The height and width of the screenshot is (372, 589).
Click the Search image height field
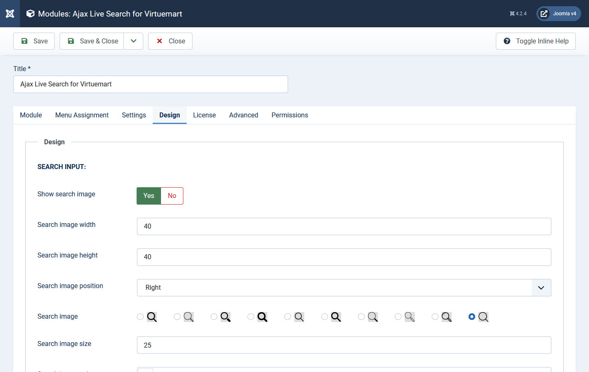click(344, 257)
